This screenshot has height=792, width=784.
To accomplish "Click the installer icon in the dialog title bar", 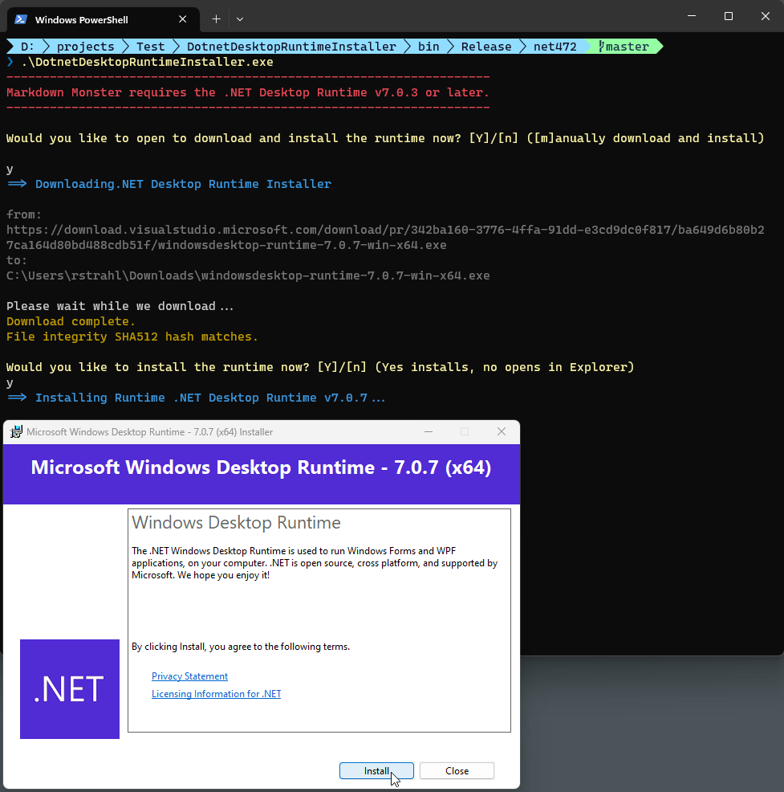I will tap(16, 431).
